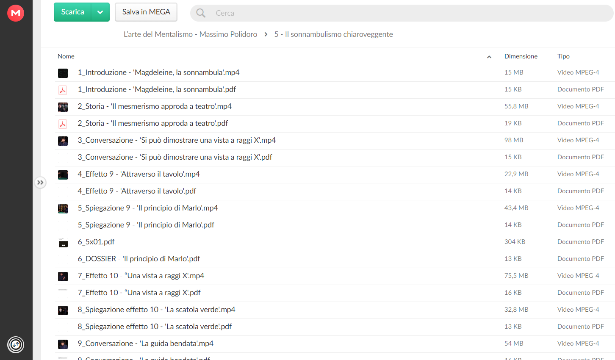Focus the Cerca search field

coord(402,13)
